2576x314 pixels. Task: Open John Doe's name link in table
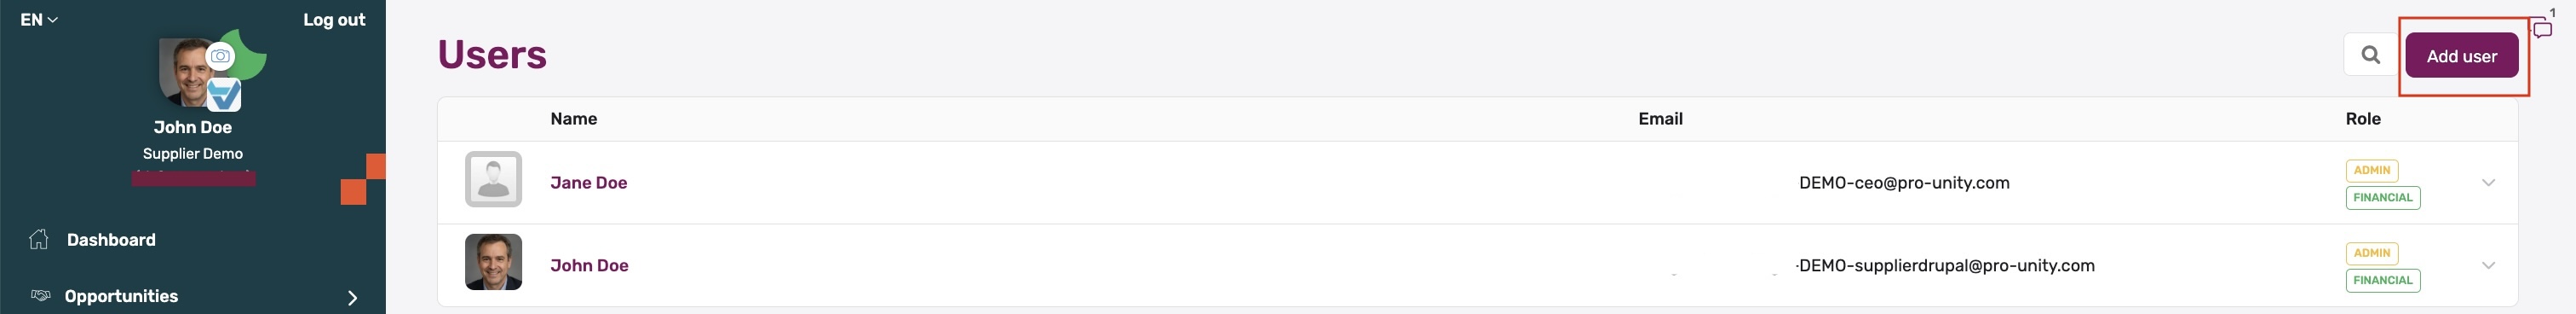click(589, 266)
